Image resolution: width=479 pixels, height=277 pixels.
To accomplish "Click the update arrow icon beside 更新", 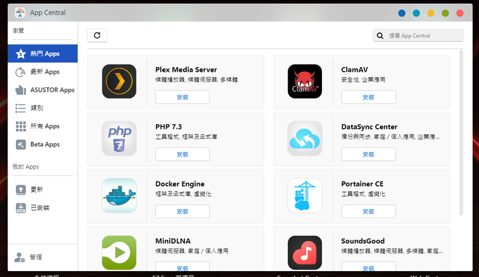I will point(21,189).
